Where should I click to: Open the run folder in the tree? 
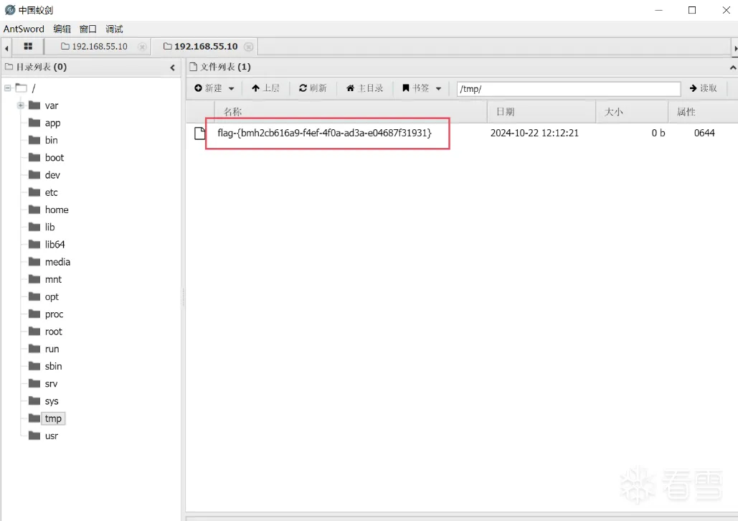coord(52,349)
